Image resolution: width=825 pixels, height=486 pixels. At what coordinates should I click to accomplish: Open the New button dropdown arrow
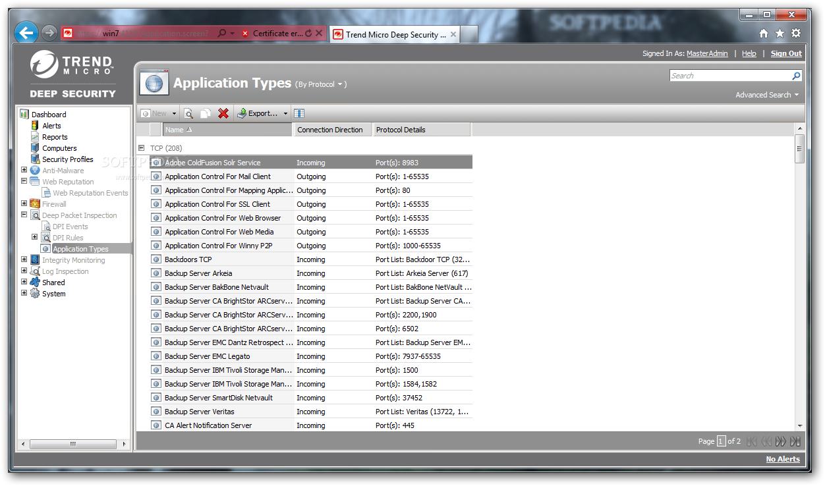pos(174,113)
